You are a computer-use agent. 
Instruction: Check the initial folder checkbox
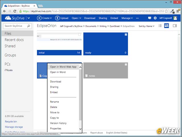(x=80, y=35)
